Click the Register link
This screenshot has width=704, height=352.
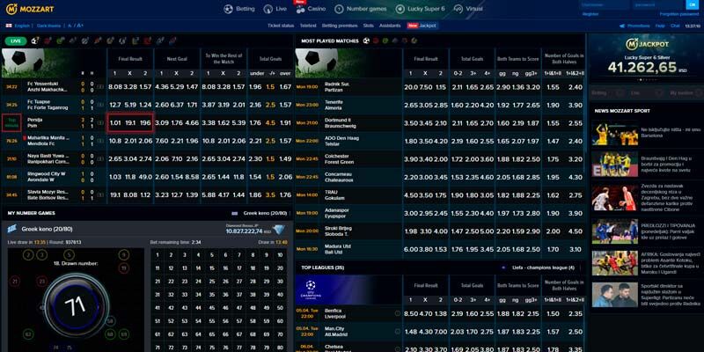click(x=590, y=14)
